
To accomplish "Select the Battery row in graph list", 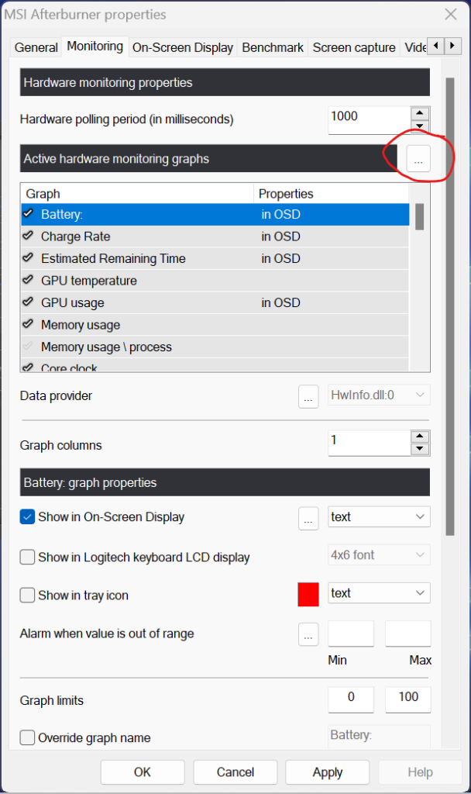I will pos(215,214).
